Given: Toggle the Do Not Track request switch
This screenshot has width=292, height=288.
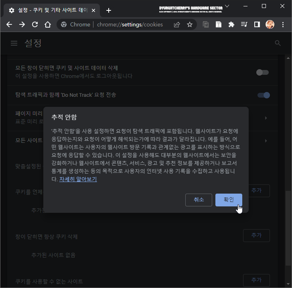Looking at the screenshot, I should [x=264, y=95].
